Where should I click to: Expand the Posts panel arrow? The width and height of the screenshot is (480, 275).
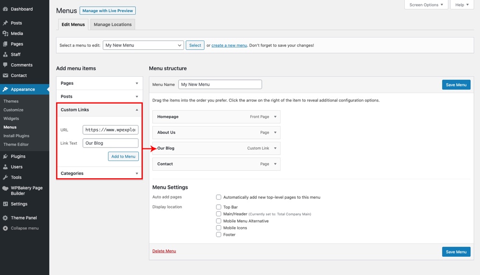(x=137, y=97)
